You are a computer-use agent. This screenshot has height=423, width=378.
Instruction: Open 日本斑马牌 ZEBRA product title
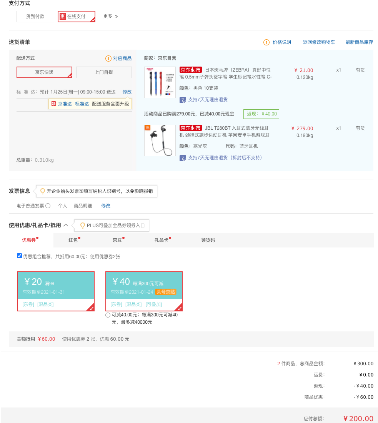click(x=226, y=74)
